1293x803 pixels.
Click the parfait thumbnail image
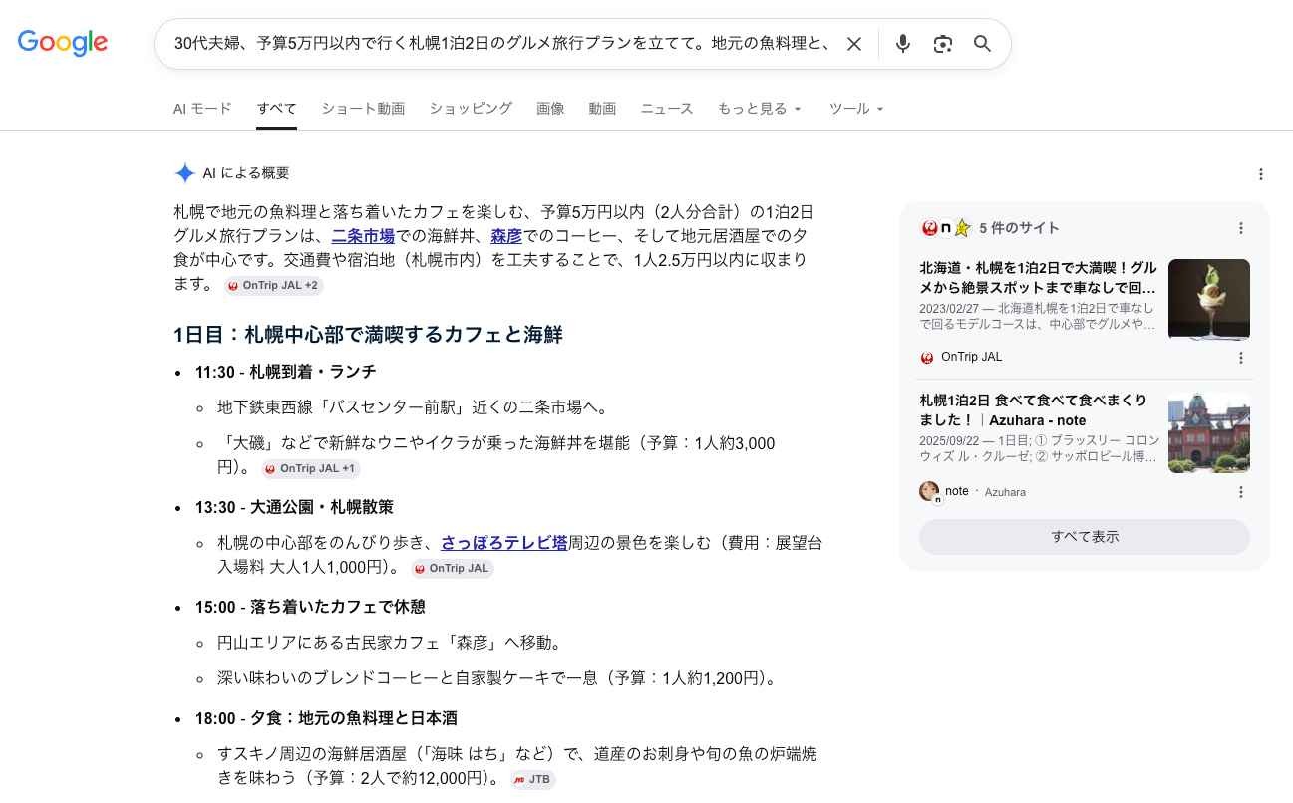pos(1208,300)
